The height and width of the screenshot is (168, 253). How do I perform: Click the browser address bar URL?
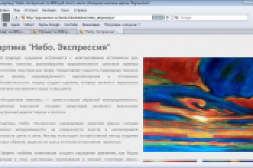(70, 17)
